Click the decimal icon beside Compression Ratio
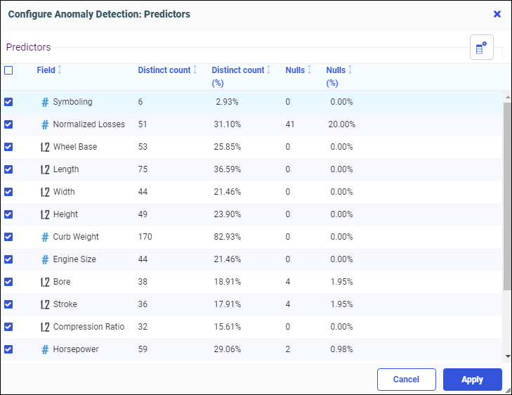 [45, 327]
